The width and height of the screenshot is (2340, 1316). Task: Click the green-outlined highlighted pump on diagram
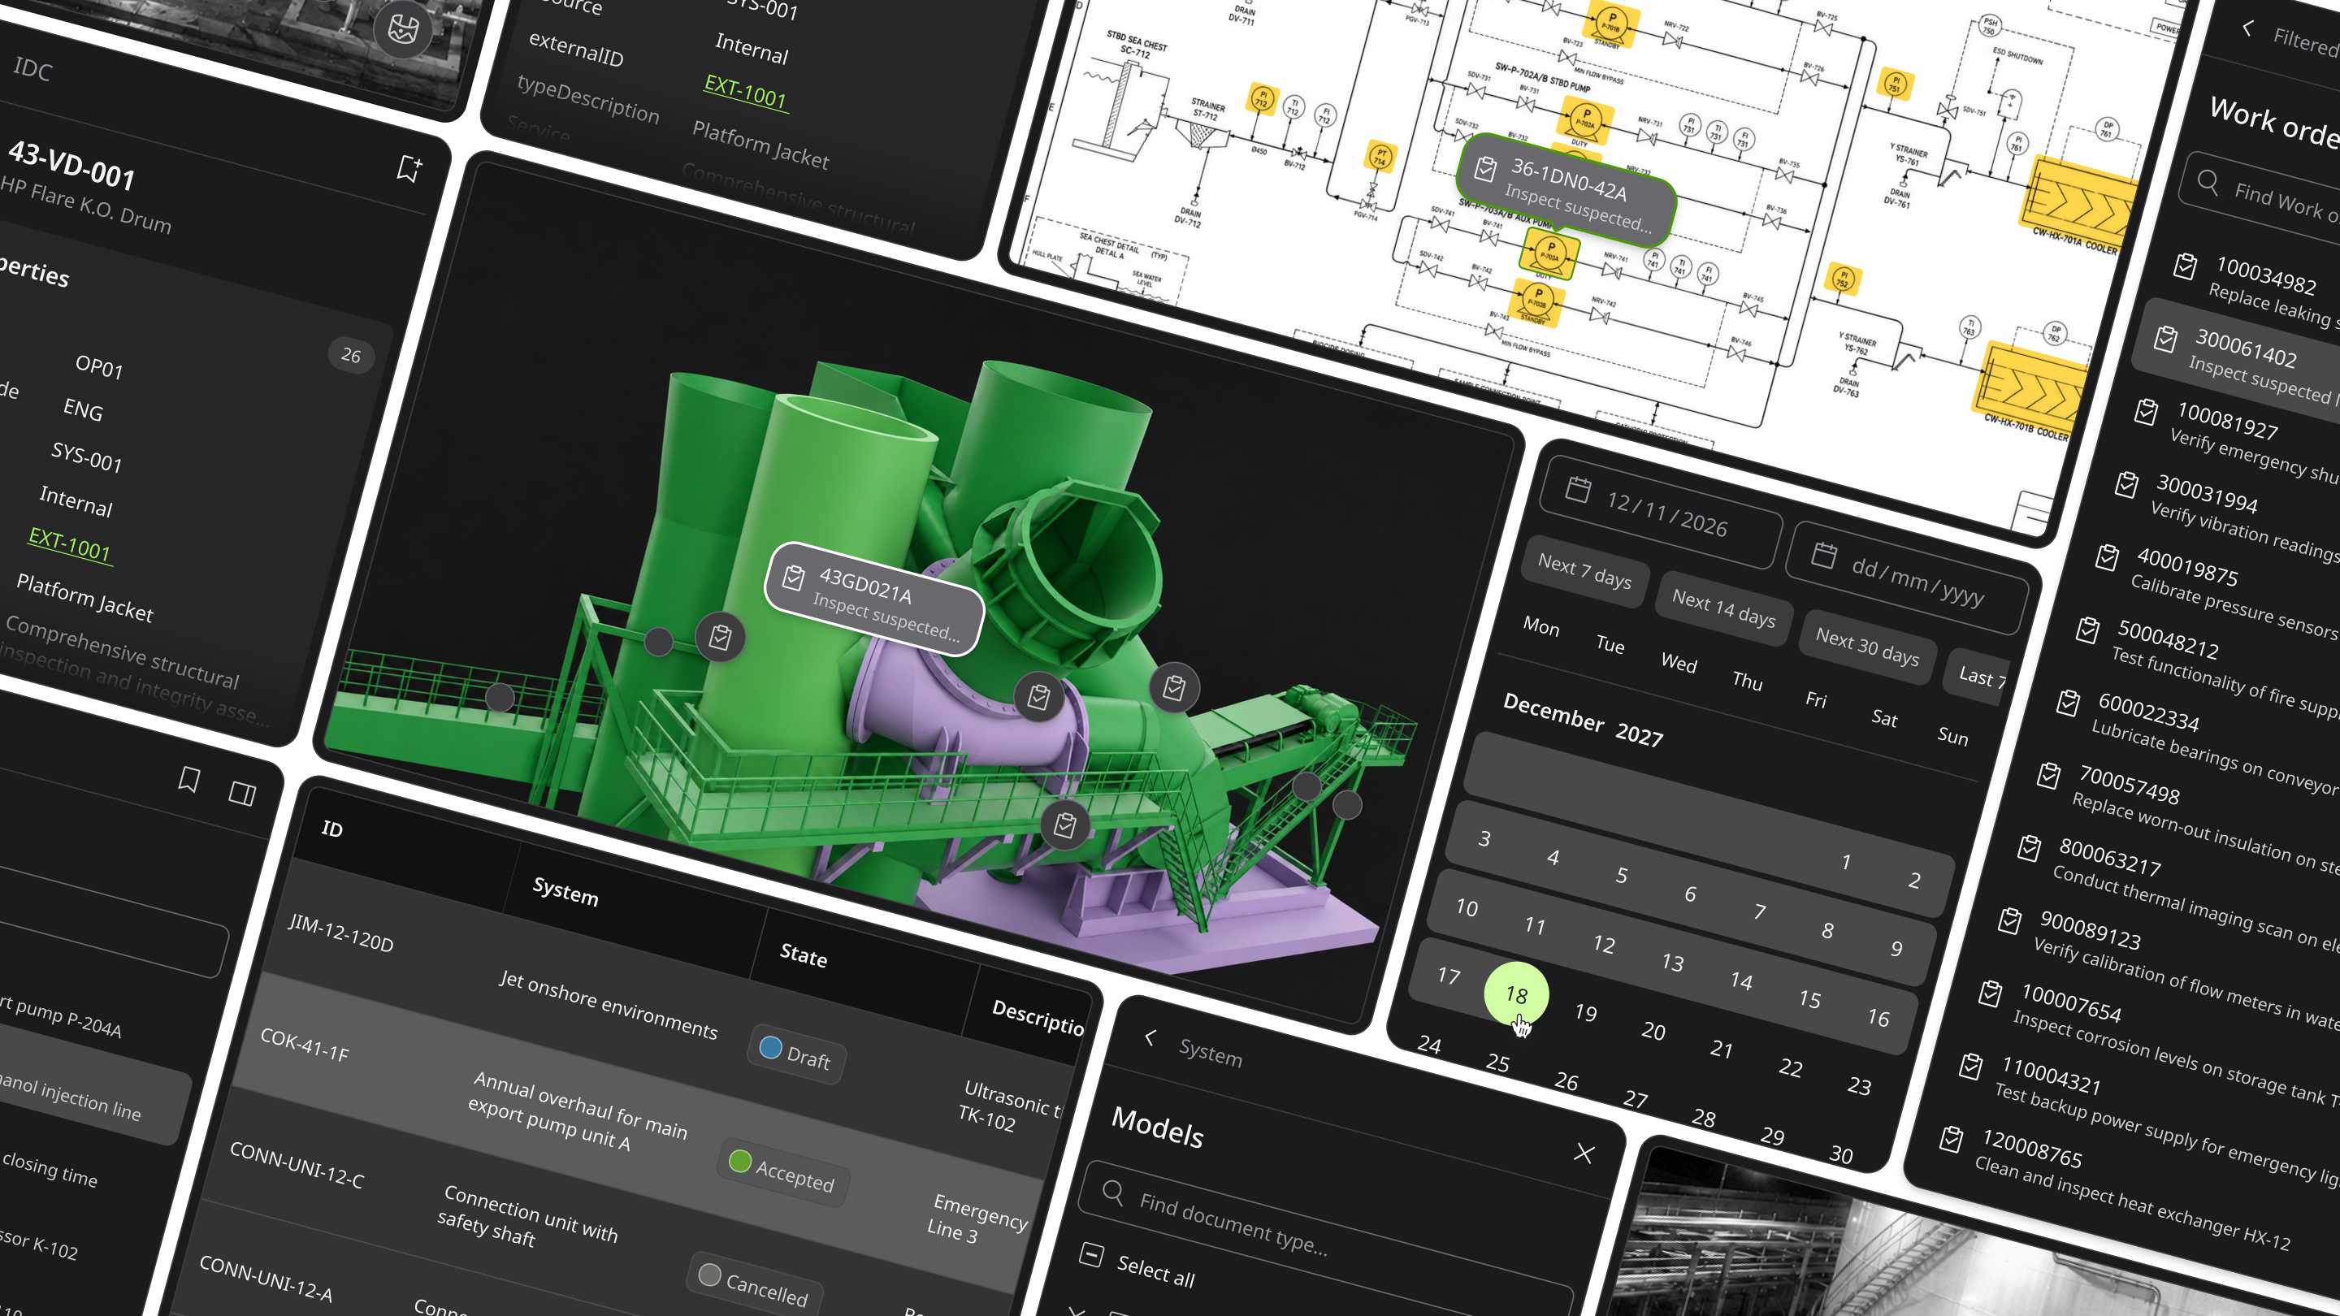(1548, 253)
